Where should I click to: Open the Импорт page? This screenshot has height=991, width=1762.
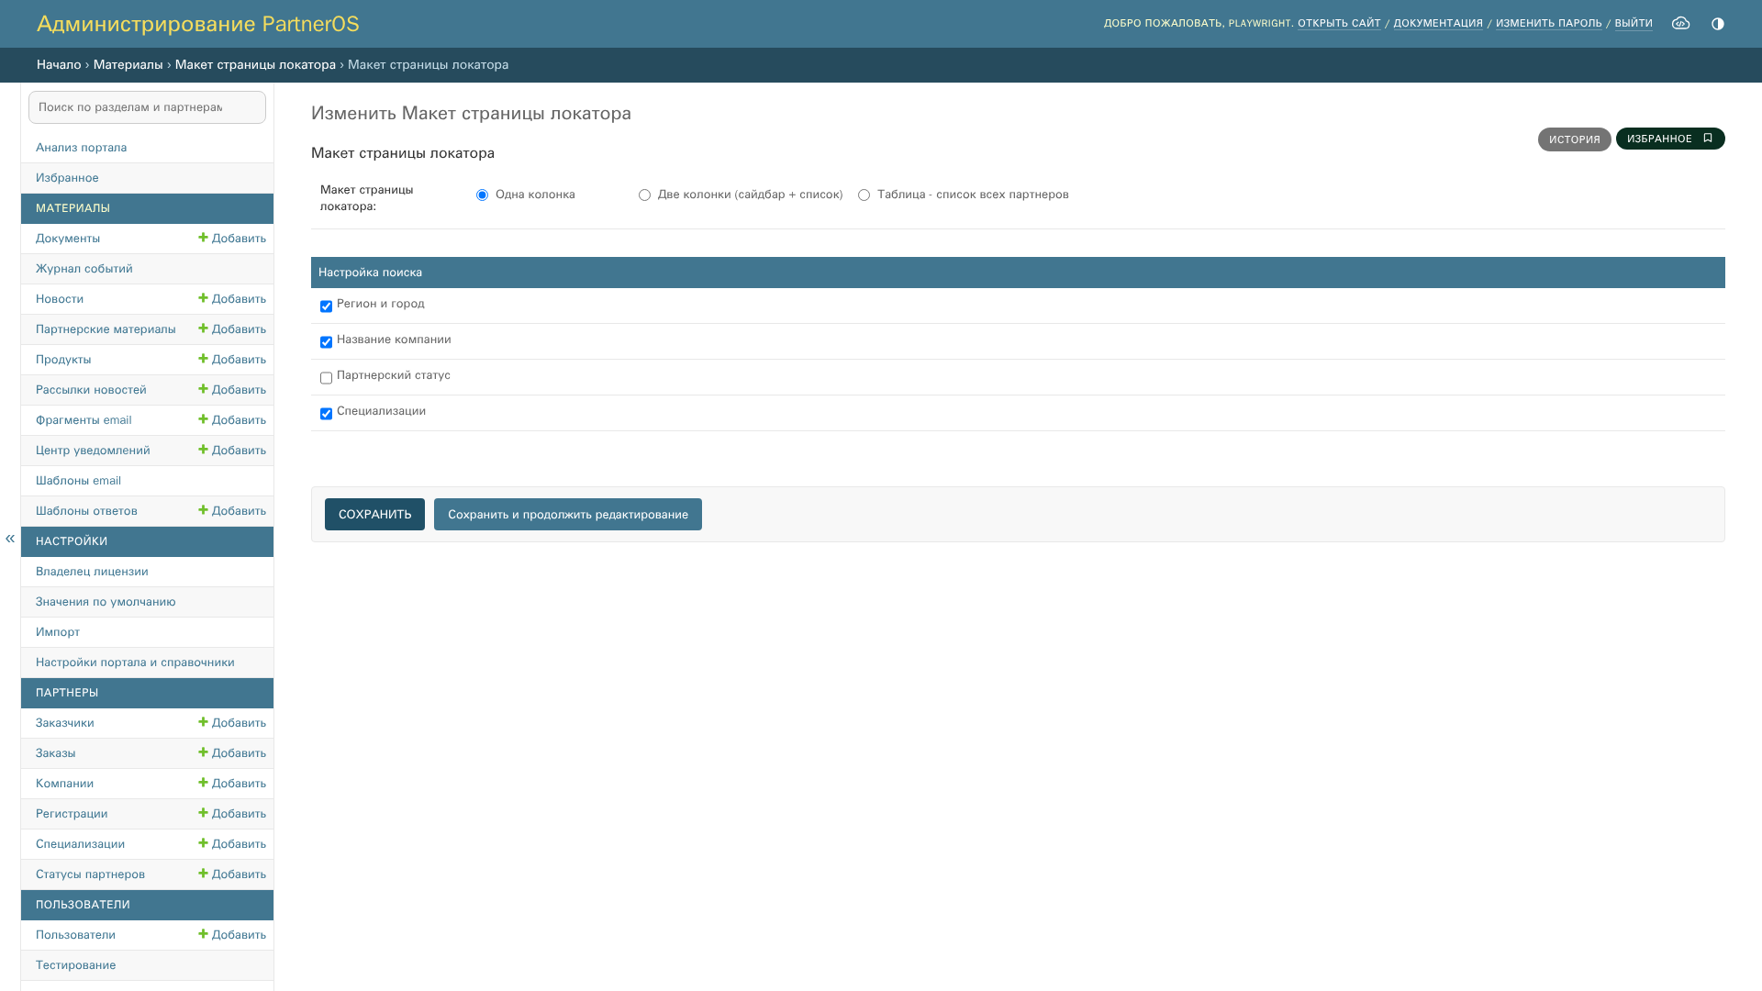[58, 632]
